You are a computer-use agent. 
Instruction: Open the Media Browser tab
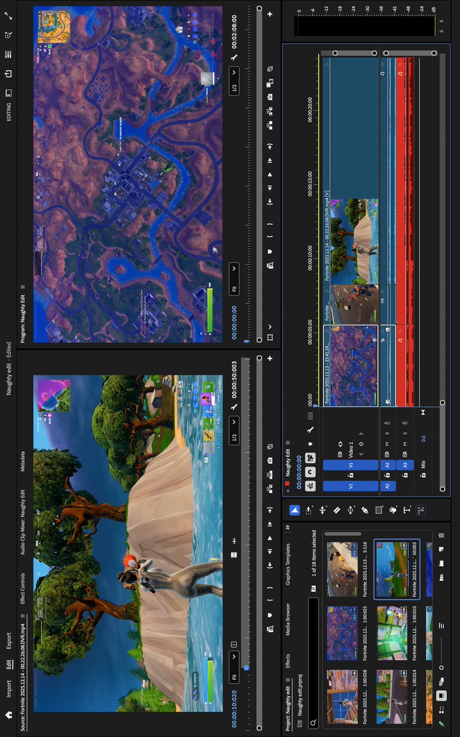288,620
